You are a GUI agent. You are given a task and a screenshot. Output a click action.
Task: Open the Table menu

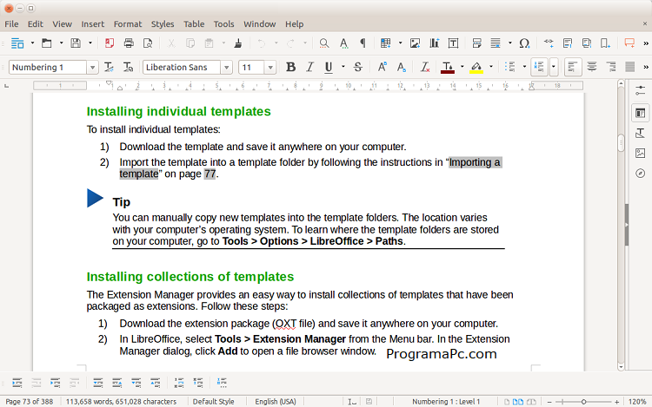pos(194,24)
